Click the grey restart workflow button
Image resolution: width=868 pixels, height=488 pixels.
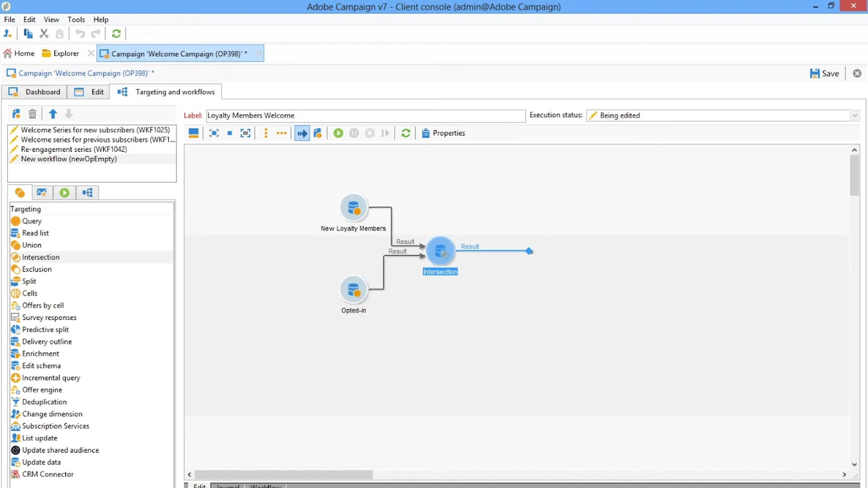[x=385, y=133]
